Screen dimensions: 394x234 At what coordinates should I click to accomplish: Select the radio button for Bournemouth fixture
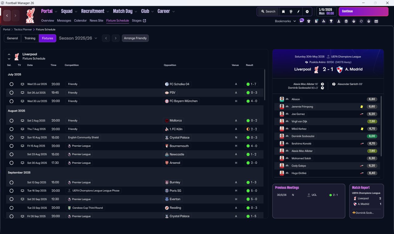click(x=11, y=146)
